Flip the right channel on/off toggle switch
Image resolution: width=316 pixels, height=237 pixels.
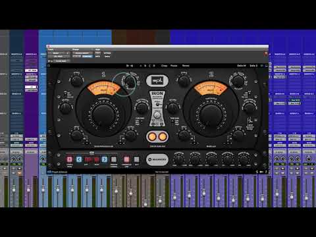[249, 93]
